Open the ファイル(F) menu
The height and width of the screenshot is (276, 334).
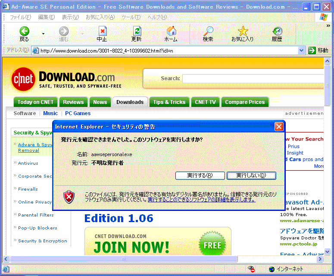pos(20,17)
